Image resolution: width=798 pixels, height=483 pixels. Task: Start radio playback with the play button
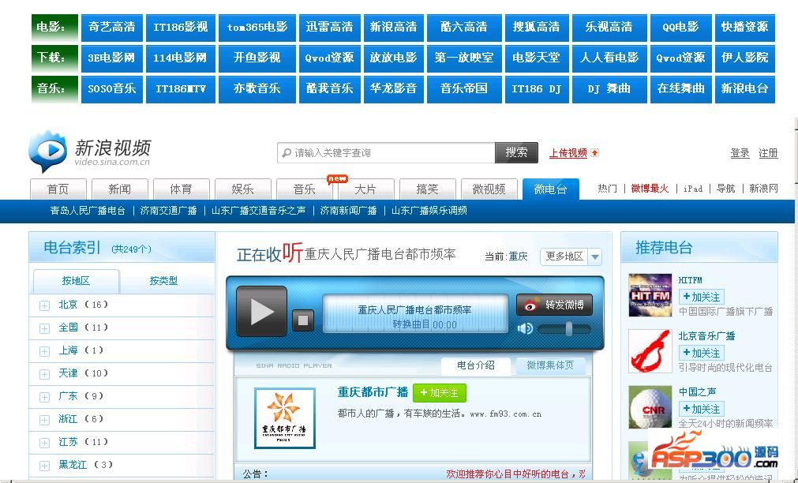[261, 311]
